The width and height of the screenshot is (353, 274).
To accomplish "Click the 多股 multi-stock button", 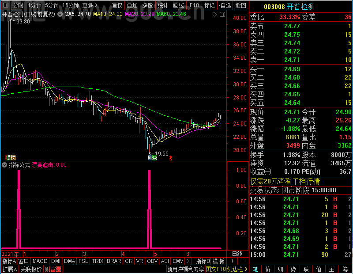I will 147,5.
